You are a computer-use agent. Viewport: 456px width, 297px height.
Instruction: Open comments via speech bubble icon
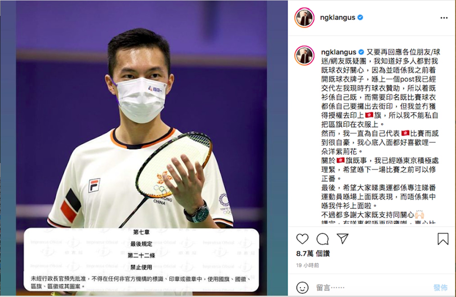pos(323,239)
